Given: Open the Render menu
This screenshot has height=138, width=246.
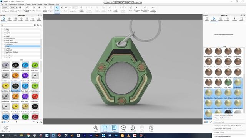Looking at the screenshot, I should 40,4.
